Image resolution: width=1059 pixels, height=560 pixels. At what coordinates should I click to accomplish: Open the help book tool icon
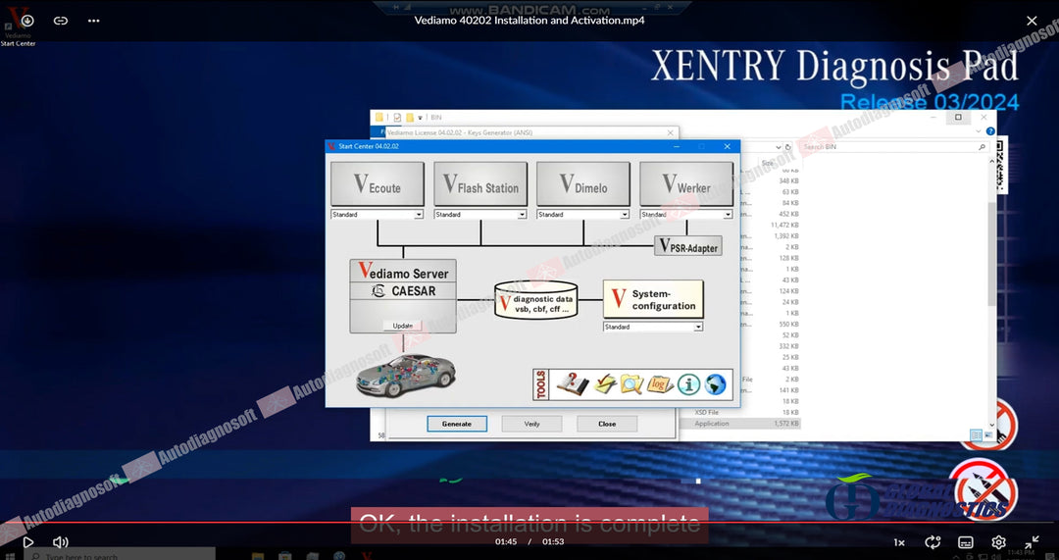572,384
